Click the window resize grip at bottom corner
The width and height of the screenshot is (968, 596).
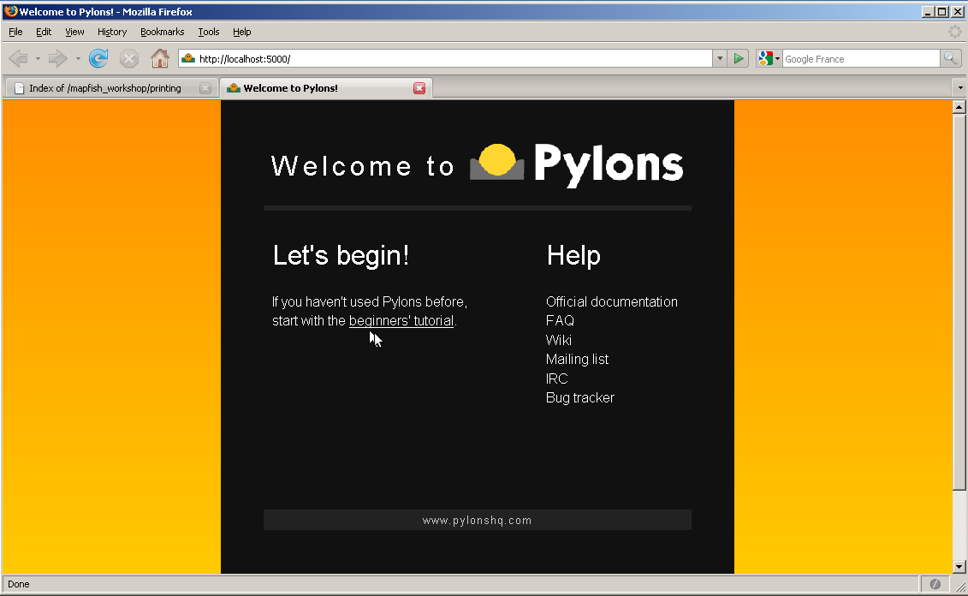pos(960,587)
